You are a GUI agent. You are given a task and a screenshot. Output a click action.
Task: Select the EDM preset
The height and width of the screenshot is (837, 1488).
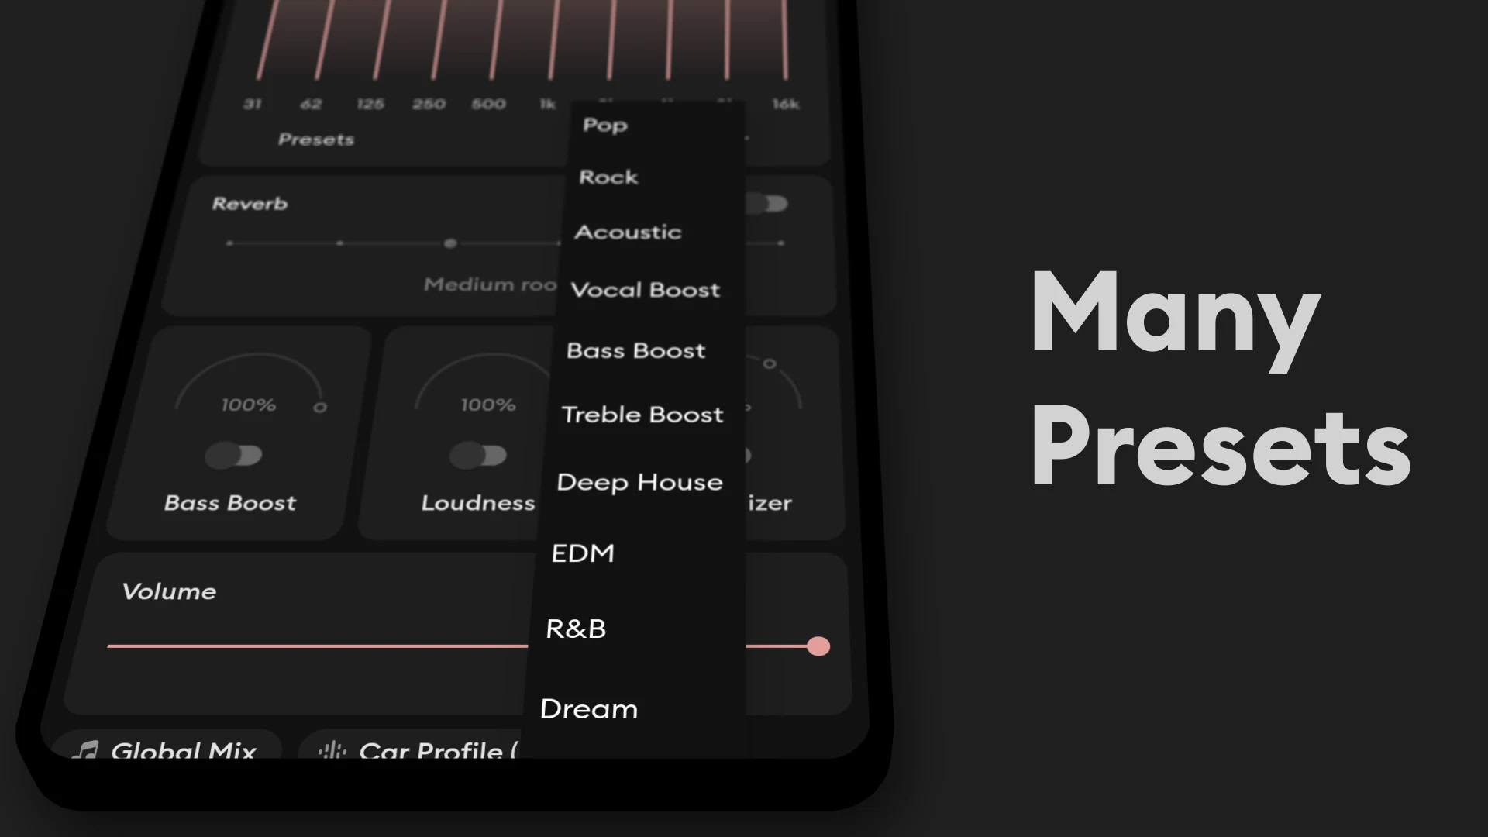[x=583, y=552]
